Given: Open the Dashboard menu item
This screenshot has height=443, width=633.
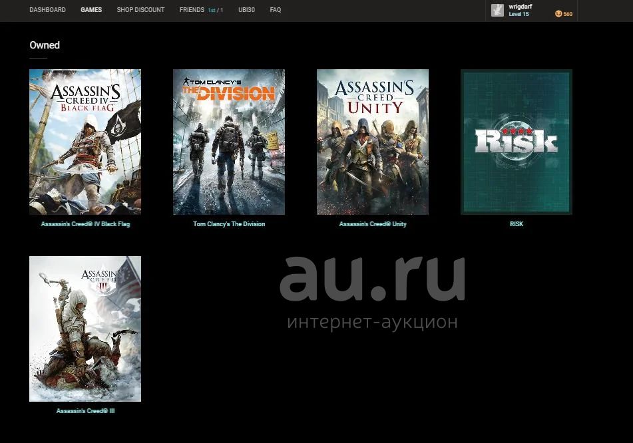Looking at the screenshot, I should [48, 10].
